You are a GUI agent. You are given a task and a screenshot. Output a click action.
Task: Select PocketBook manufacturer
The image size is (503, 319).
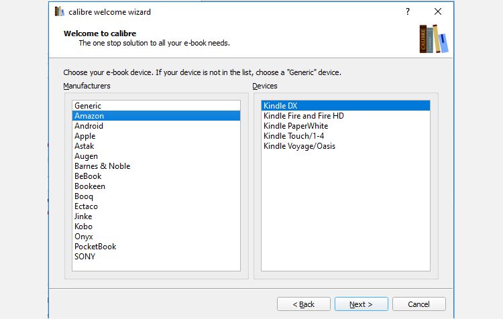point(156,247)
